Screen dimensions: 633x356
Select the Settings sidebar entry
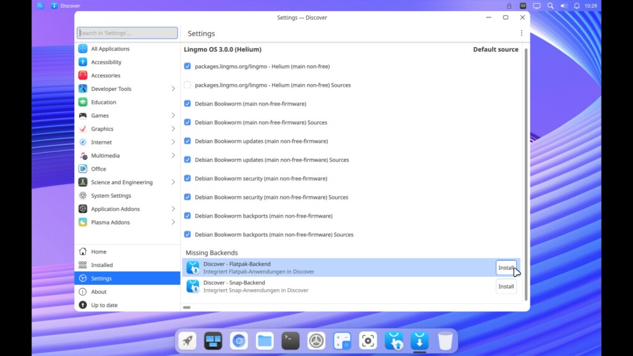(127, 278)
